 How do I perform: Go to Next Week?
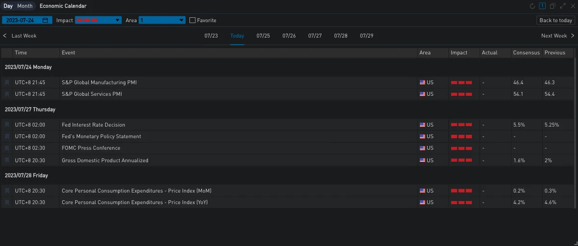(558, 36)
